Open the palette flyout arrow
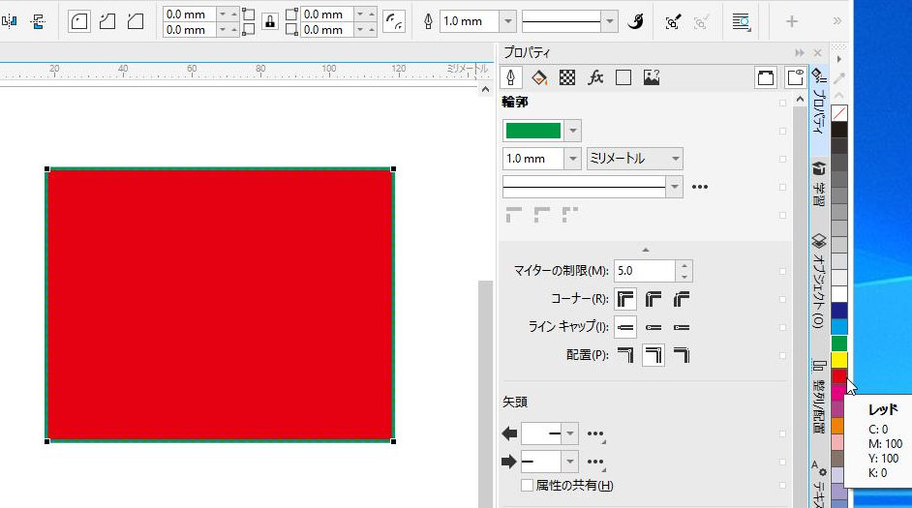Viewport: 912px width, 508px height. point(838,59)
